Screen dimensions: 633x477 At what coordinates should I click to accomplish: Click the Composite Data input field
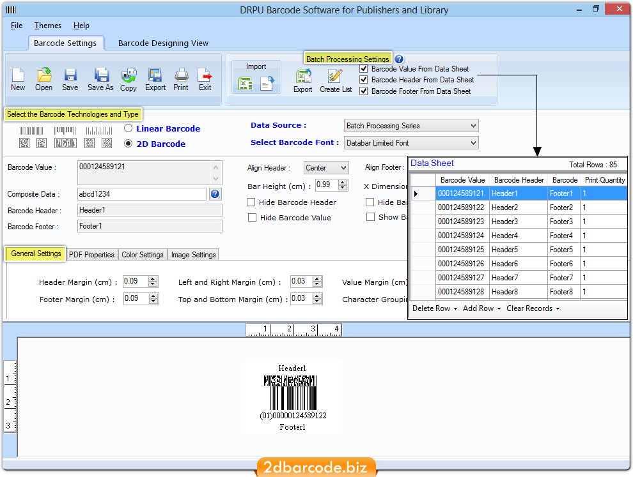click(x=142, y=194)
